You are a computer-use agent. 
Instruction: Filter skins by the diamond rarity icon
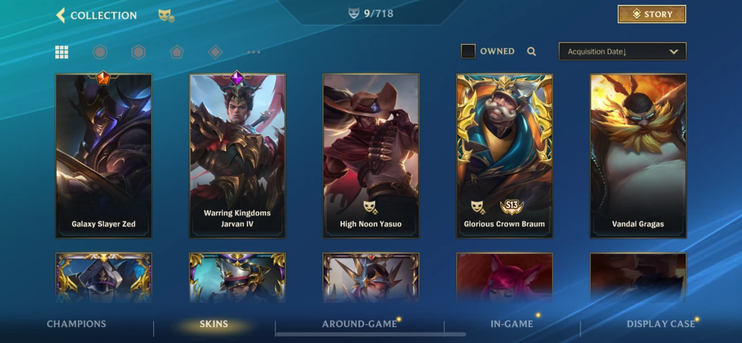click(x=215, y=52)
